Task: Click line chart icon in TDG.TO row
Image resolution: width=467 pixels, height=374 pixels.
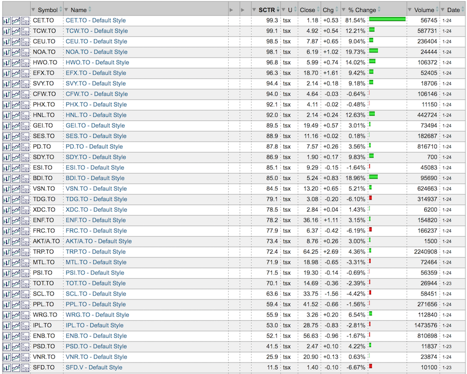Action: pyautogui.click(x=16, y=199)
